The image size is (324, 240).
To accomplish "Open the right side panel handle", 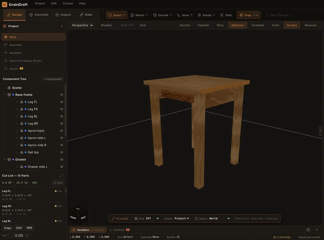I will pos(320,131).
